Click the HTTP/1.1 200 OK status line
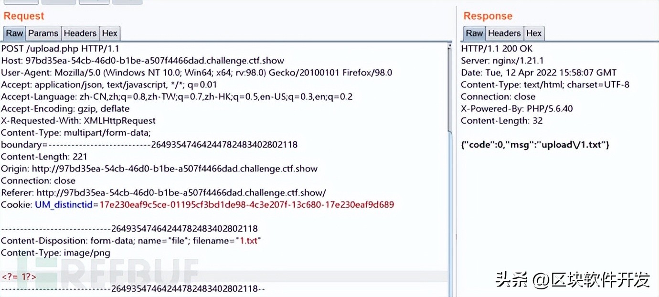The width and height of the screenshot is (659, 297). 497,49
